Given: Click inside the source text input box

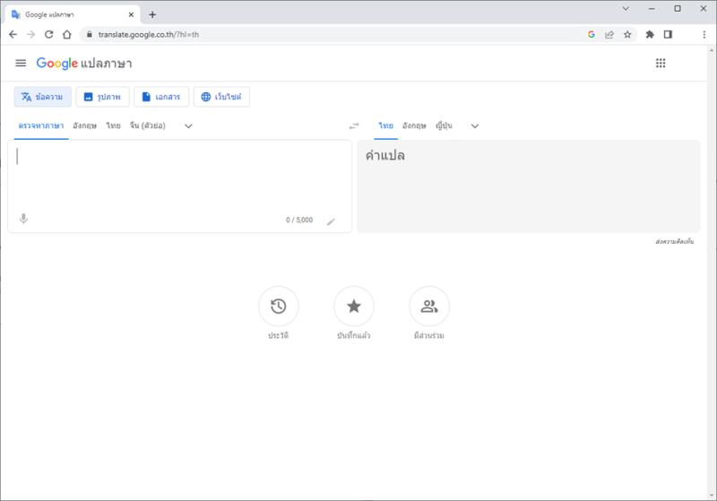Looking at the screenshot, I should tap(179, 179).
